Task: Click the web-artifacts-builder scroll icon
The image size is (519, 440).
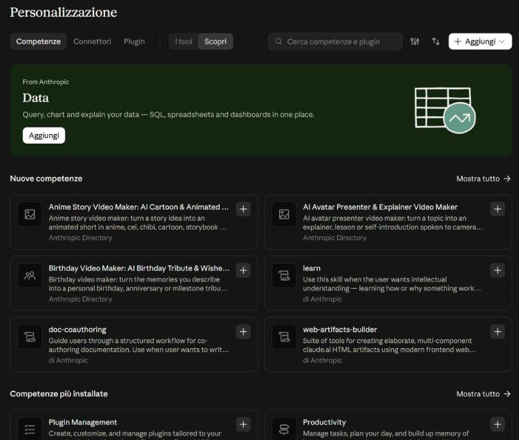Action: (x=284, y=337)
